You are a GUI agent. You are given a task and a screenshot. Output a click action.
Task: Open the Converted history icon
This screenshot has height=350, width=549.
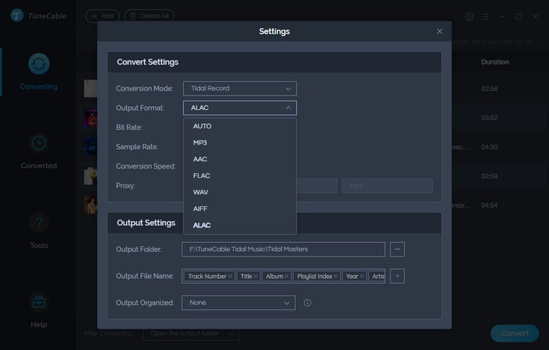pyautogui.click(x=38, y=143)
